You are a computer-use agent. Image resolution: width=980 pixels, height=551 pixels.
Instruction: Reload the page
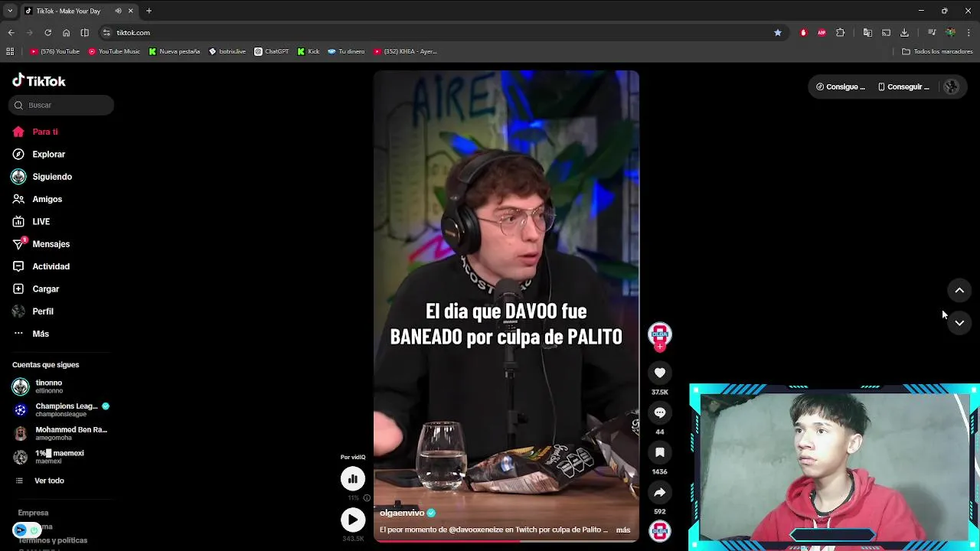tap(47, 32)
